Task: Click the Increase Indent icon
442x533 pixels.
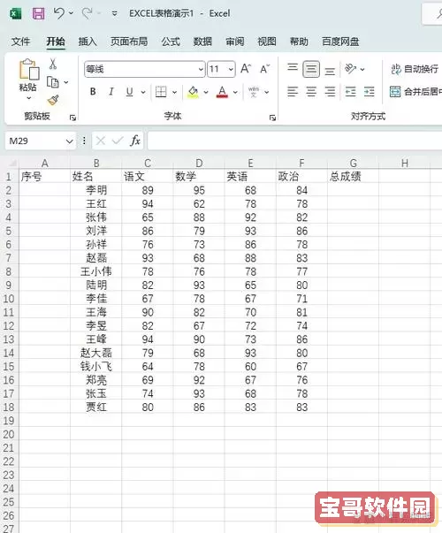Action: click(369, 92)
